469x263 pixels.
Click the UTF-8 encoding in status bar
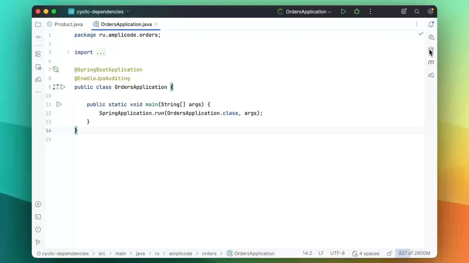click(x=337, y=253)
